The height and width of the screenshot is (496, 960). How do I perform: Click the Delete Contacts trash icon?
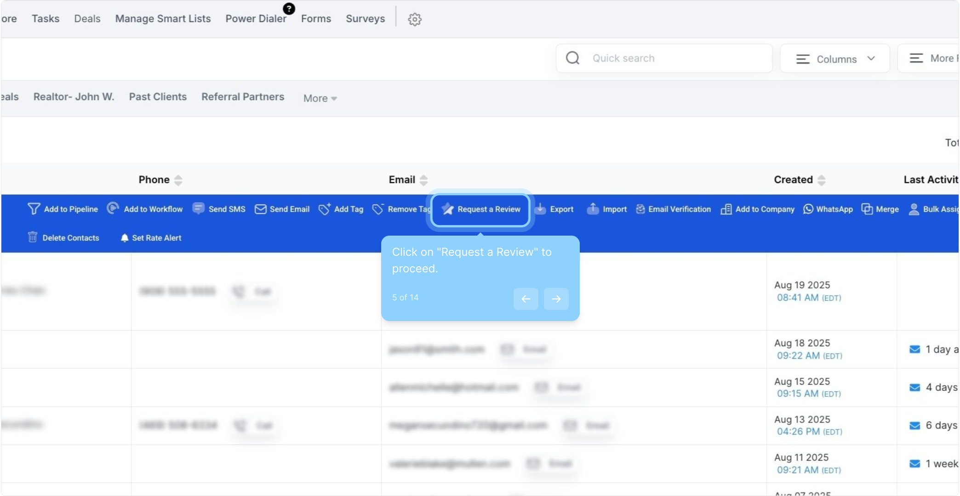point(33,237)
